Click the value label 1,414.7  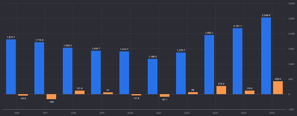tap(124, 49)
